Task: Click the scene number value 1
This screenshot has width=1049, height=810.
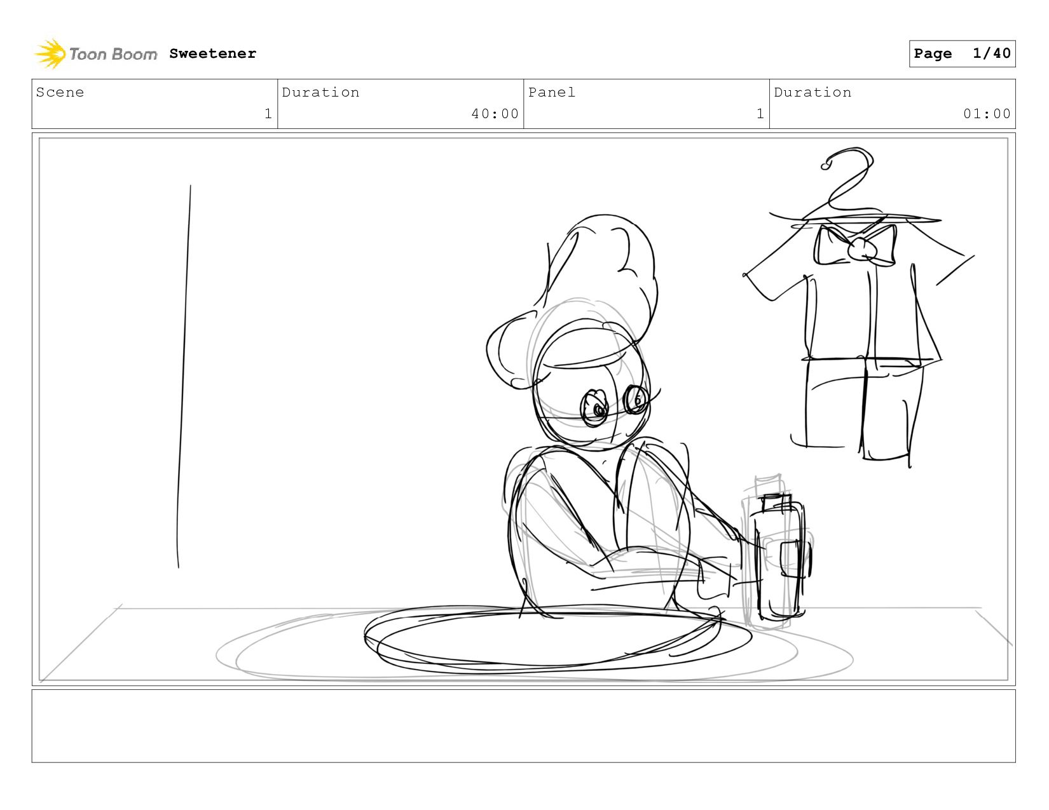Action: click(268, 114)
